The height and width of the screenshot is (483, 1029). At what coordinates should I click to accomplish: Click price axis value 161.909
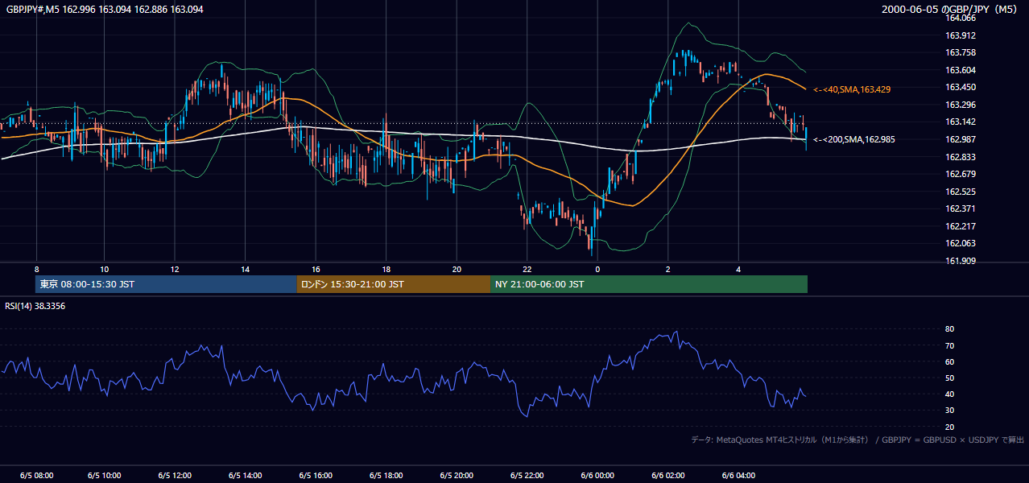[960, 261]
